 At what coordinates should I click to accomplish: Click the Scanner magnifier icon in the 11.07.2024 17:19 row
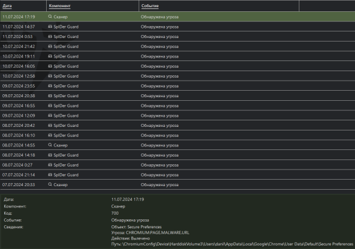(50, 17)
